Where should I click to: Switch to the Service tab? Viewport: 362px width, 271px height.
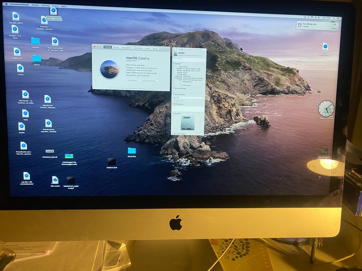tap(155, 49)
